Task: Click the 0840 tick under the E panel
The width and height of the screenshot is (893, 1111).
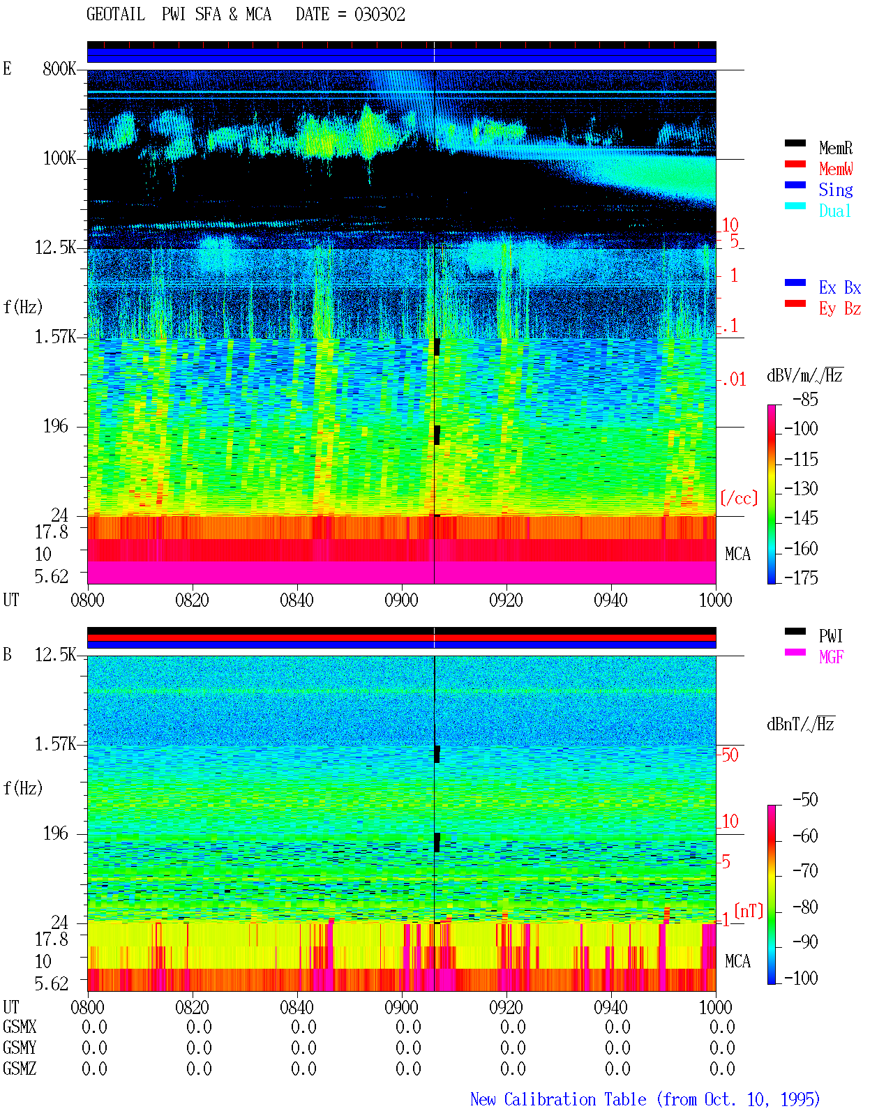Action: (x=297, y=600)
